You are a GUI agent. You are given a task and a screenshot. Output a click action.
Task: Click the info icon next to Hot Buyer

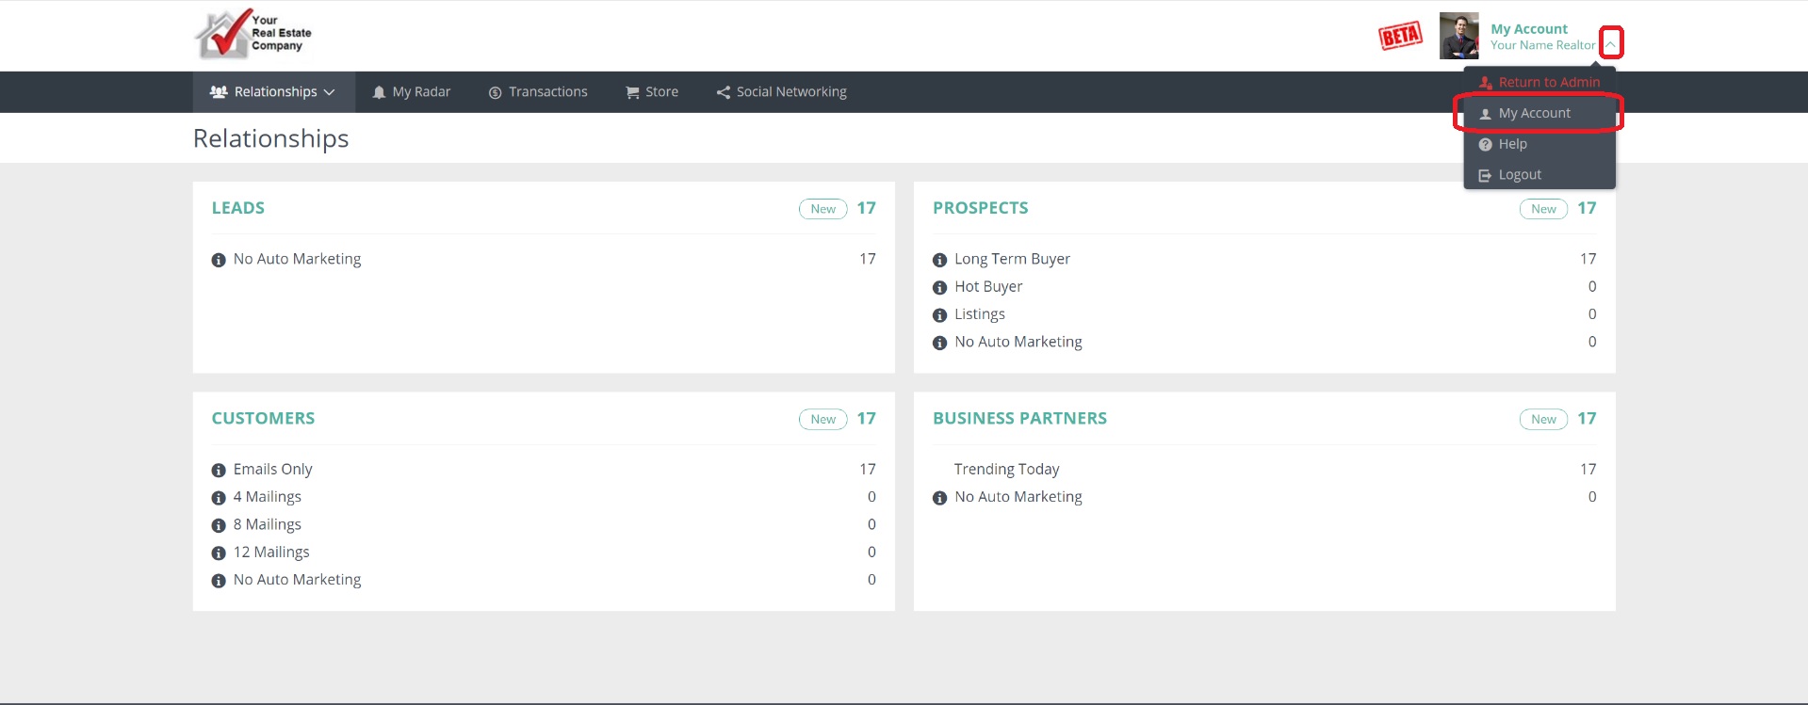point(939,288)
